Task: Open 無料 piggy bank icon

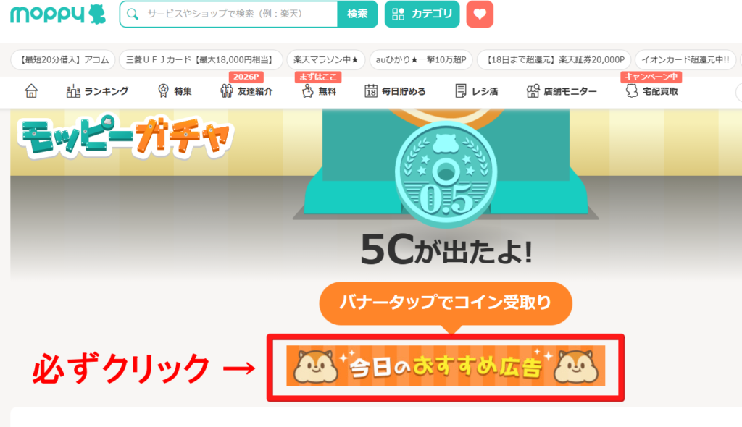Action: [x=307, y=90]
